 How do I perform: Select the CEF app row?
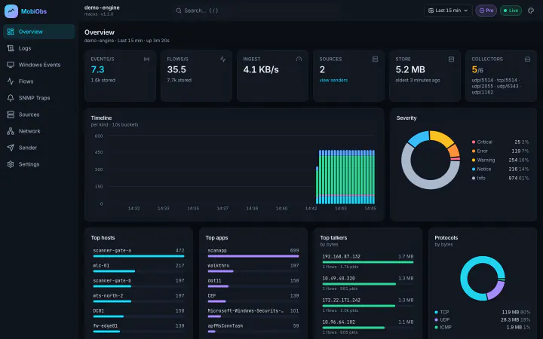[253, 298]
